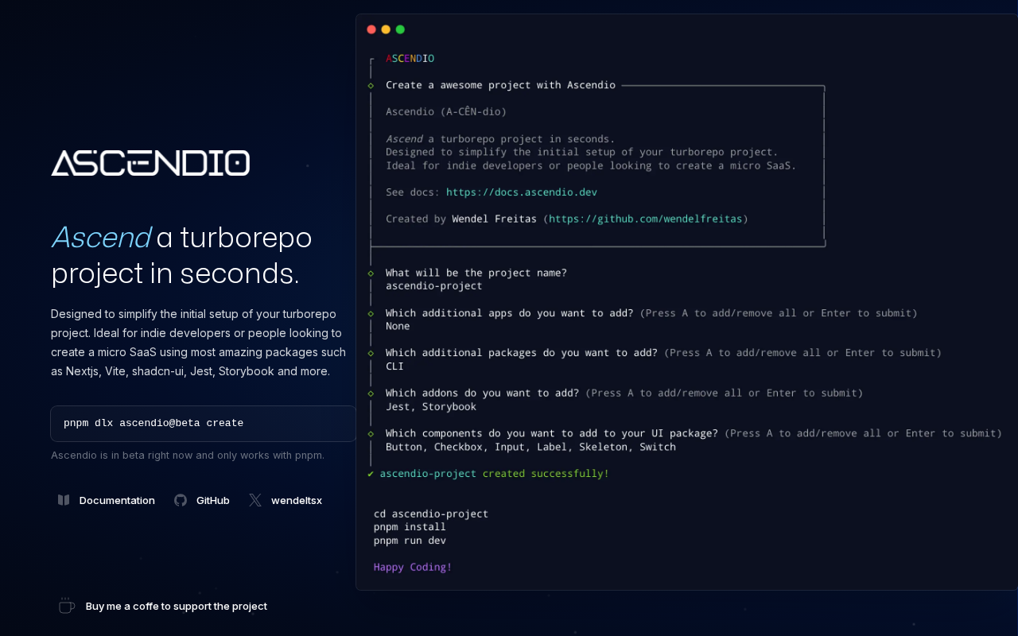Click the coffee cup icon
This screenshot has height=636, width=1018.
click(67, 606)
